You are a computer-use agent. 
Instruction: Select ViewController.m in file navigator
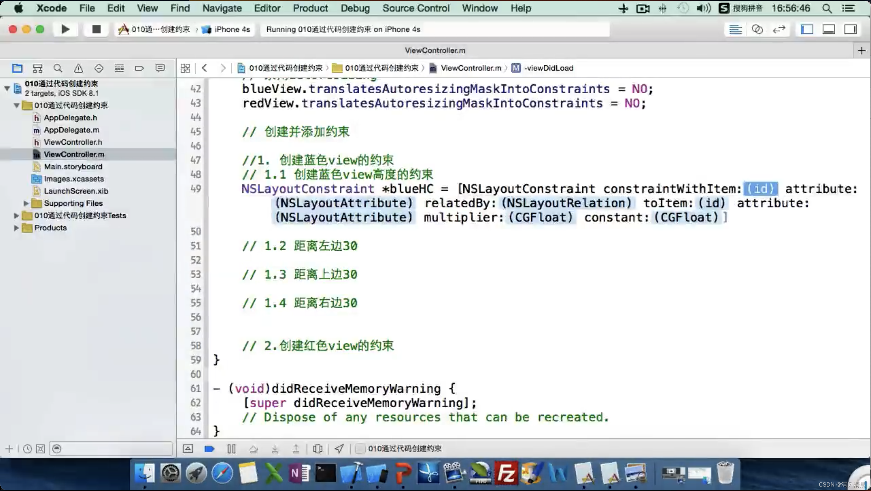(x=74, y=154)
